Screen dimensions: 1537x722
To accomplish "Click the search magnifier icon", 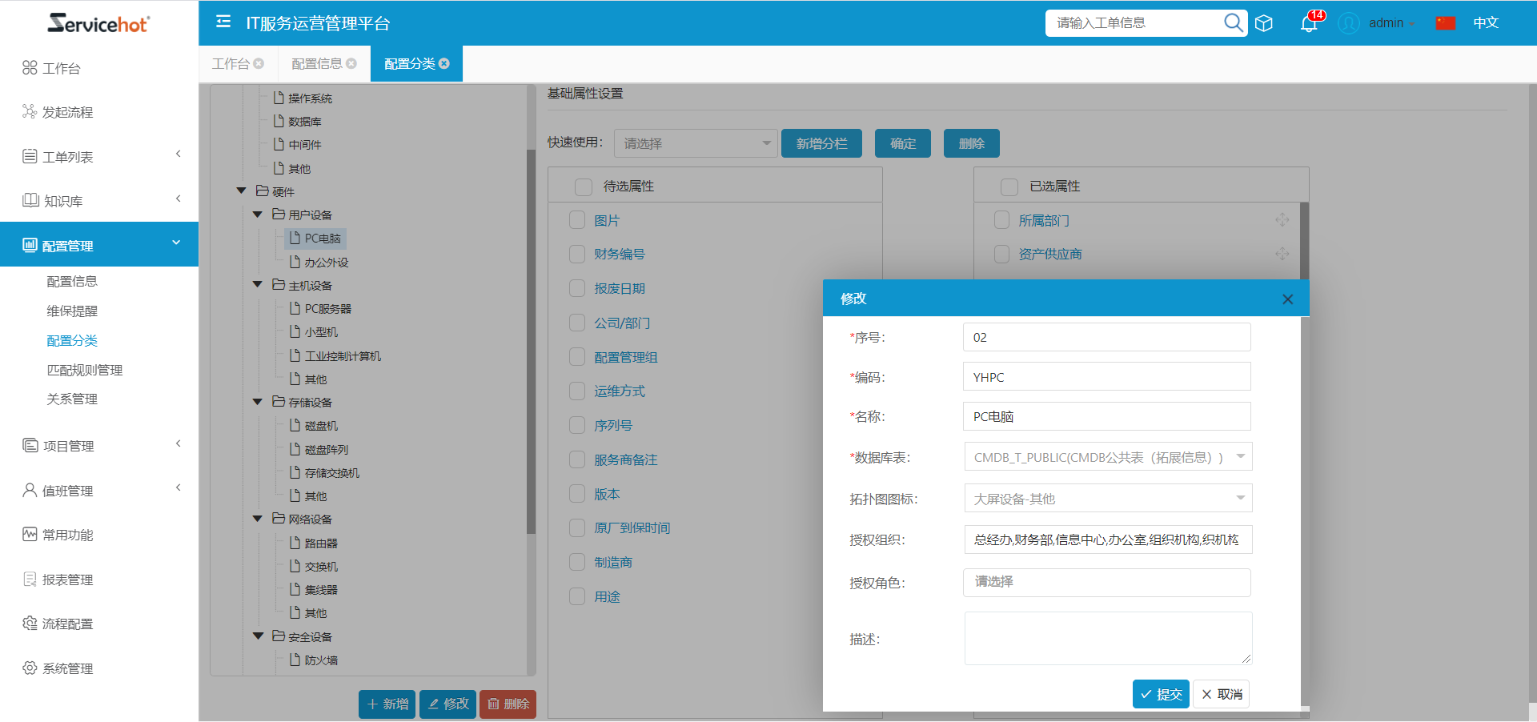I will 1232,22.
